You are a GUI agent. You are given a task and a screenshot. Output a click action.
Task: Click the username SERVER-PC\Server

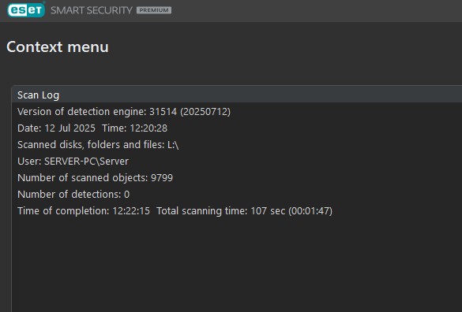click(x=87, y=162)
